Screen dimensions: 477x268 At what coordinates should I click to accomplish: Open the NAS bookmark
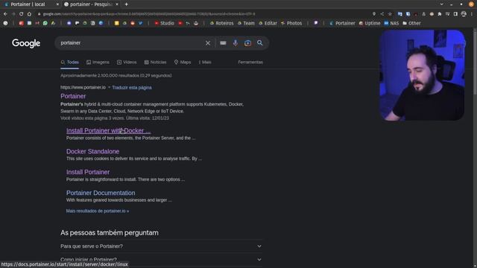391,23
